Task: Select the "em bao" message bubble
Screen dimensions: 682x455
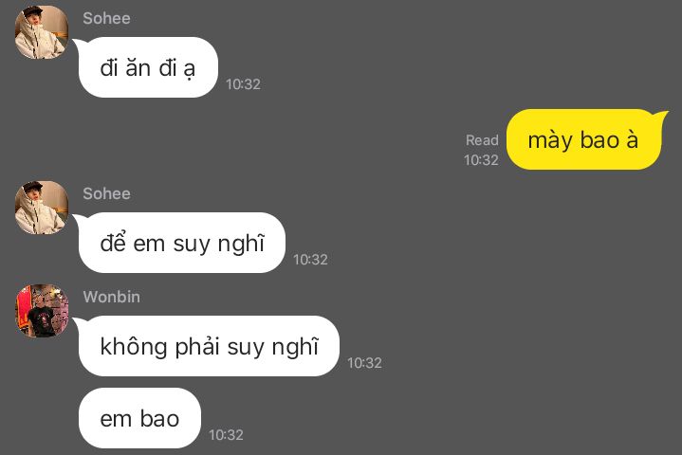Action: (x=139, y=418)
